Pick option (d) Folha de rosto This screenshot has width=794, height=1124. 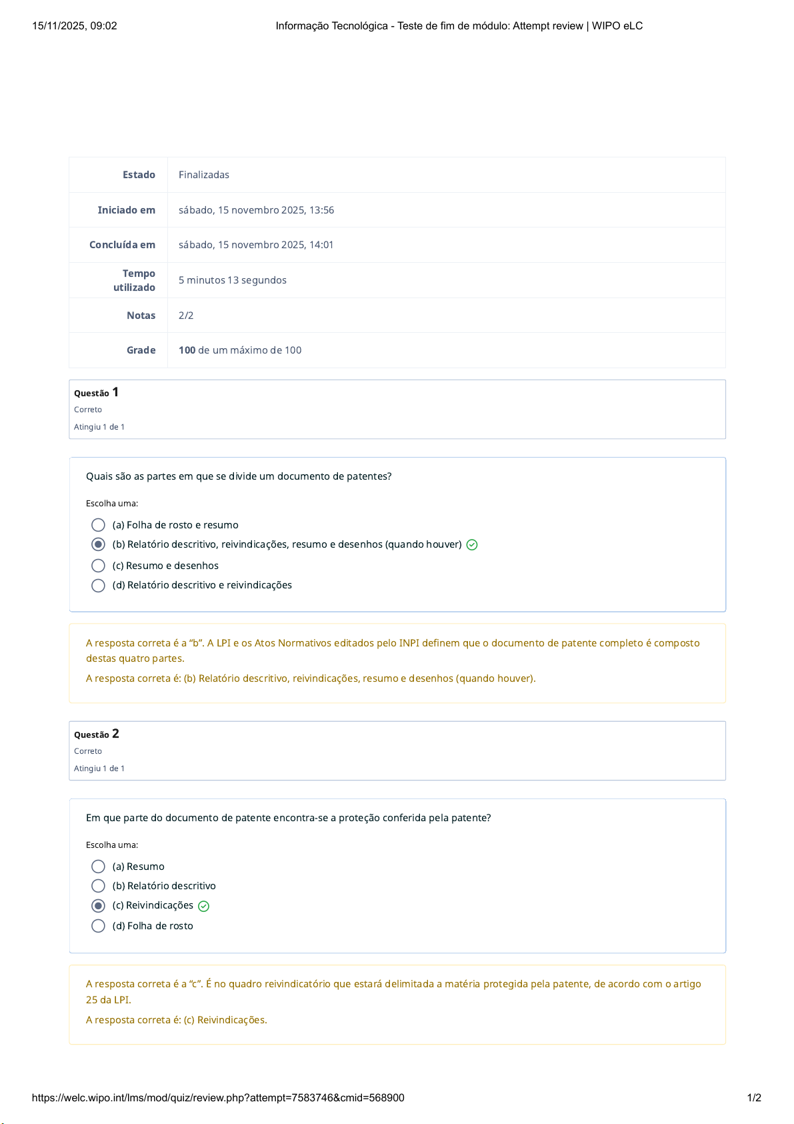click(x=98, y=926)
